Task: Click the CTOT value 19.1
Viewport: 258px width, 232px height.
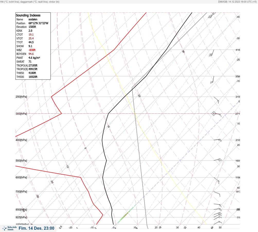Action: pyautogui.click(x=31, y=35)
